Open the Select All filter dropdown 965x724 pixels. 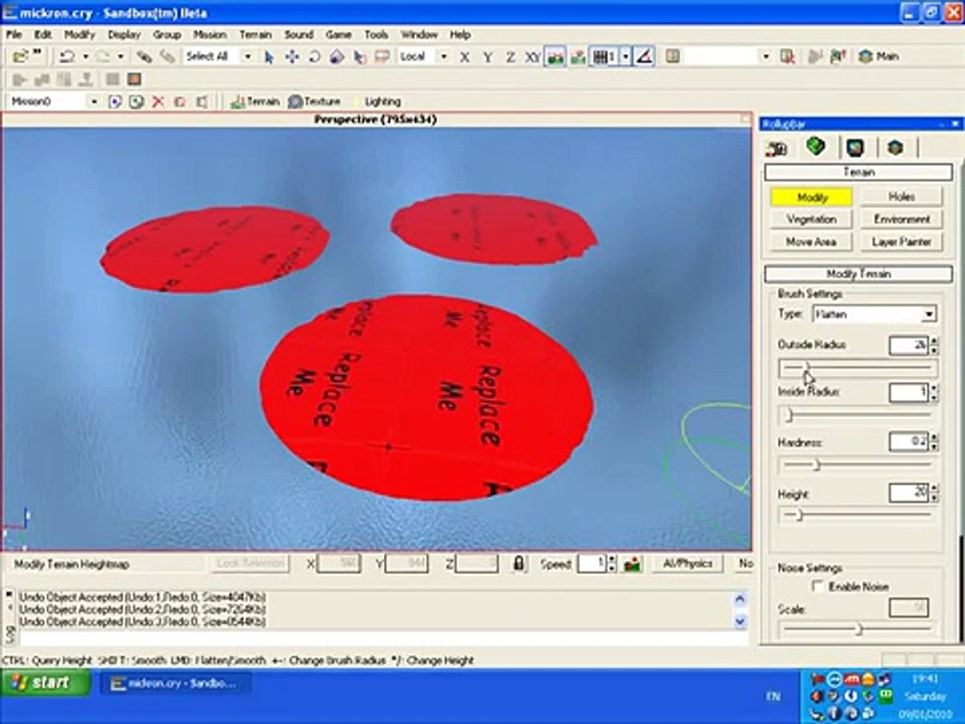(247, 57)
